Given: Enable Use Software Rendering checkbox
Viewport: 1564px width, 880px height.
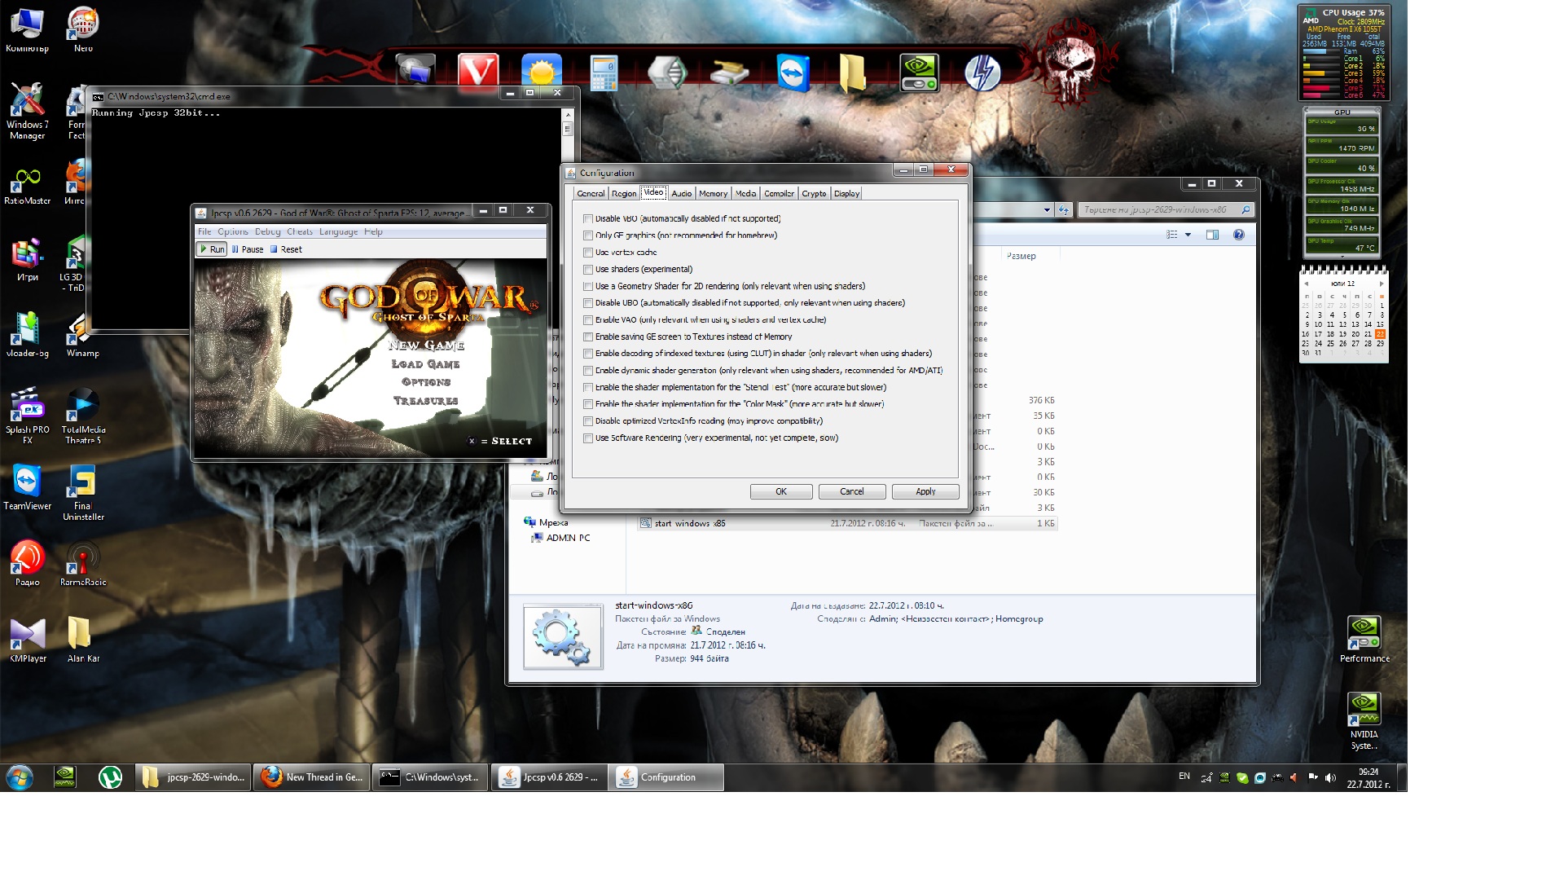Looking at the screenshot, I should coord(588,438).
